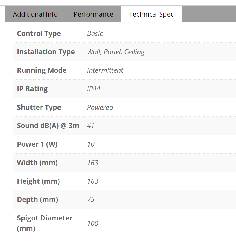Viewport: 236px width, 246px height.
Task: Select the 'Wall, Panel, Ceiling' value
Action: tap(115, 52)
